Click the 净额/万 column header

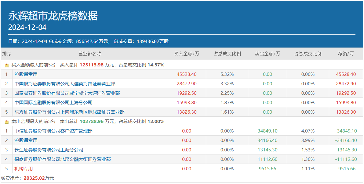coord(346,54)
